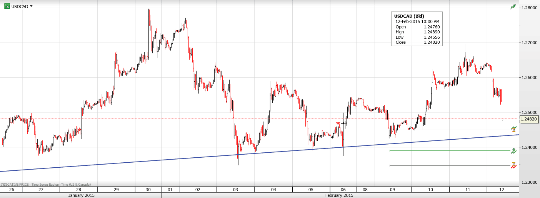Click the January 2015 label on the time axis

(x=81, y=195)
